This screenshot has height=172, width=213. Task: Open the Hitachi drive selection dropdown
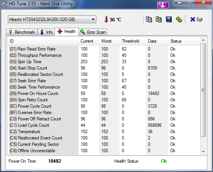(x=52, y=19)
